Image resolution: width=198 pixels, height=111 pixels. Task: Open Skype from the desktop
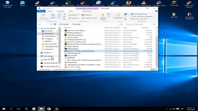23,3
